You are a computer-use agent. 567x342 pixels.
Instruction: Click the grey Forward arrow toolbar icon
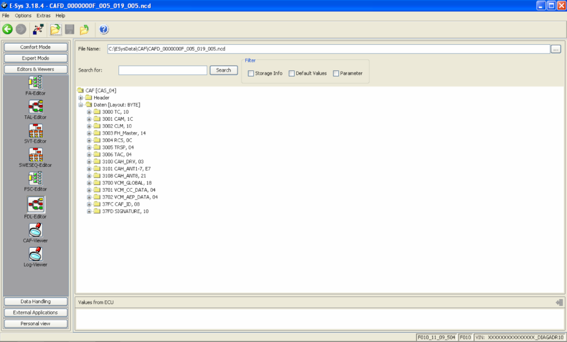point(21,29)
